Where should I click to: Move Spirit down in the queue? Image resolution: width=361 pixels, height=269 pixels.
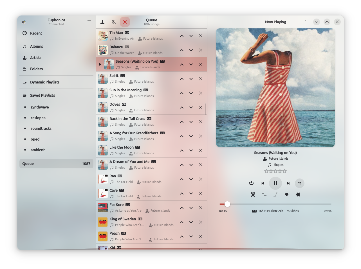tap(191, 79)
